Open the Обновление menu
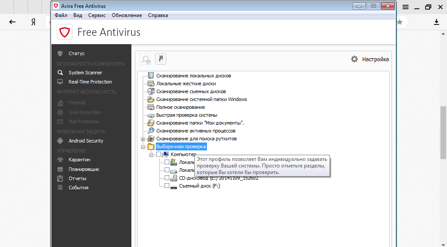This screenshot has width=447, height=247. click(127, 15)
